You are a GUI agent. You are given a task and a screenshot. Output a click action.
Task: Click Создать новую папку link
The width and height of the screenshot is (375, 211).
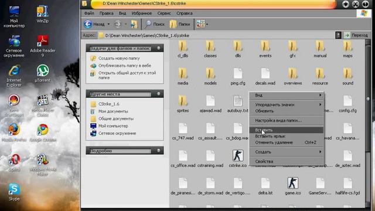point(119,58)
